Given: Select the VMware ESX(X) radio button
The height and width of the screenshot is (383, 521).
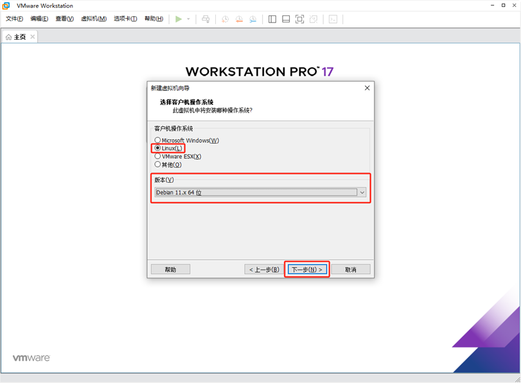Looking at the screenshot, I should pos(157,156).
